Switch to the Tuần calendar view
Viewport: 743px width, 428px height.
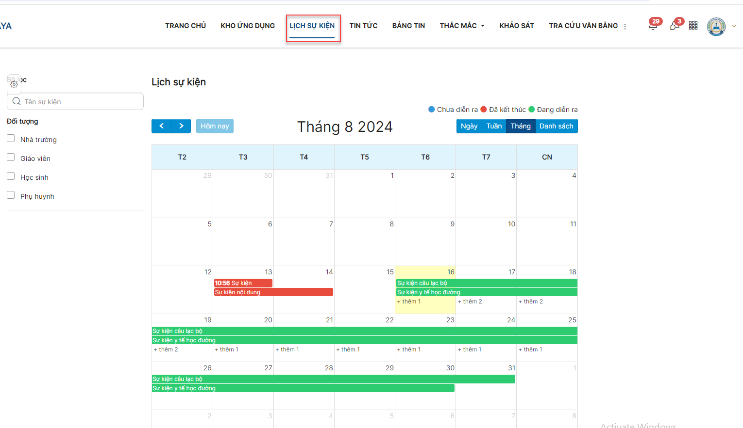click(x=494, y=126)
